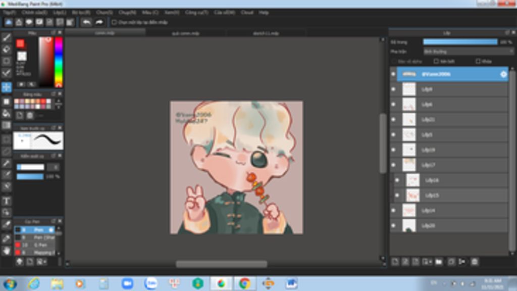Screen dimensions: 517x291
Task: Click the palette scroll-up arrow
Action: point(59,101)
